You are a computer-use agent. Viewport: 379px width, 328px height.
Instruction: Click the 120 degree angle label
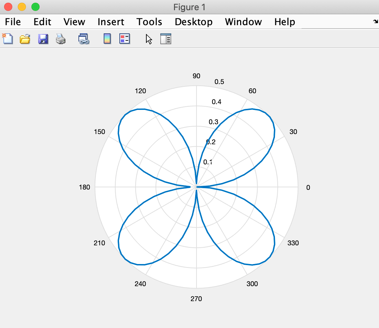[140, 91]
